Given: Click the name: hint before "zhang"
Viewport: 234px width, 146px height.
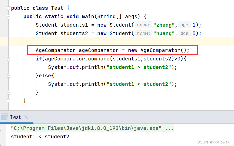Looking at the screenshot, I should pyautogui.click(x=144, y=25).
